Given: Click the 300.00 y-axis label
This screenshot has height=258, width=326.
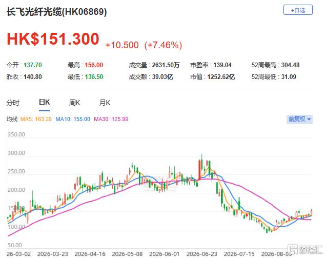Looking at the screenshot, I should pyautogui.click(x=16, y=153).
